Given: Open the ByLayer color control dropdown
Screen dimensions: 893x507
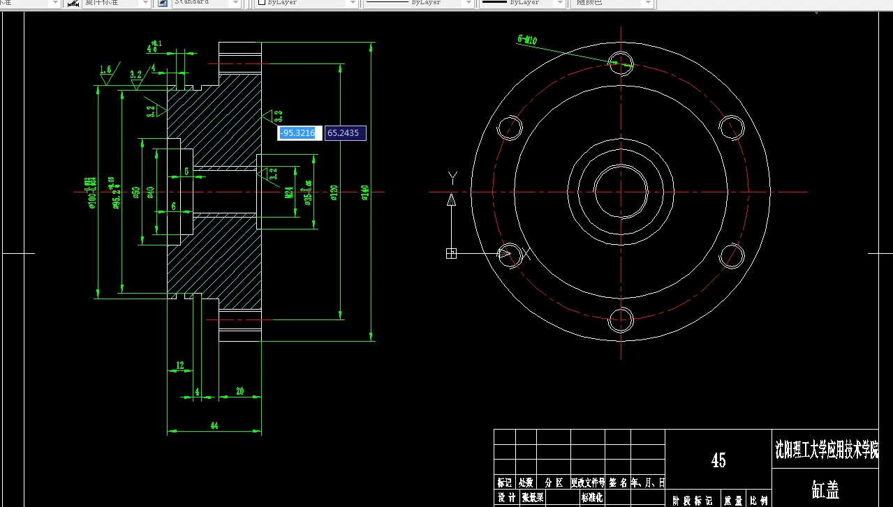Looking at the screenshot, I should tap(353, 3).
